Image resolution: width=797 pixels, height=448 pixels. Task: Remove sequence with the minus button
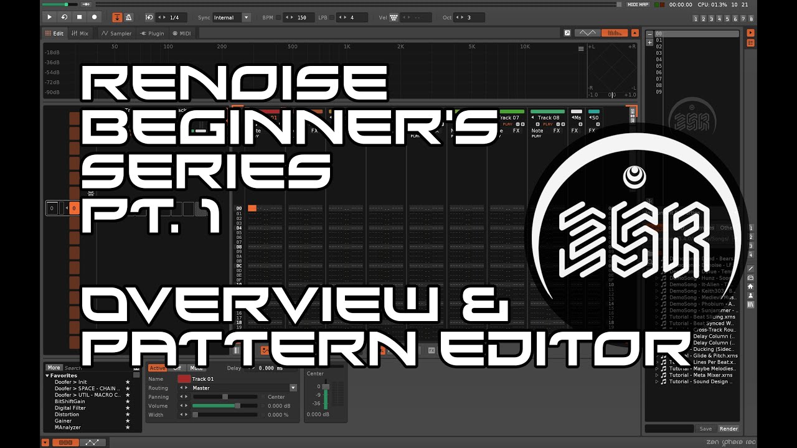pos(649,34)
